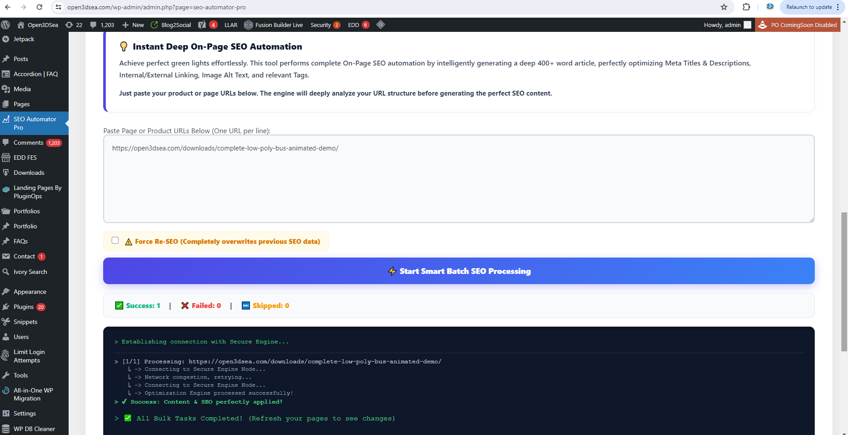Image resolution: width=848 pixels, height=435 pixels.
Task: Click the page vertical scrollbar thumb
Action: [x=844, y=282]
